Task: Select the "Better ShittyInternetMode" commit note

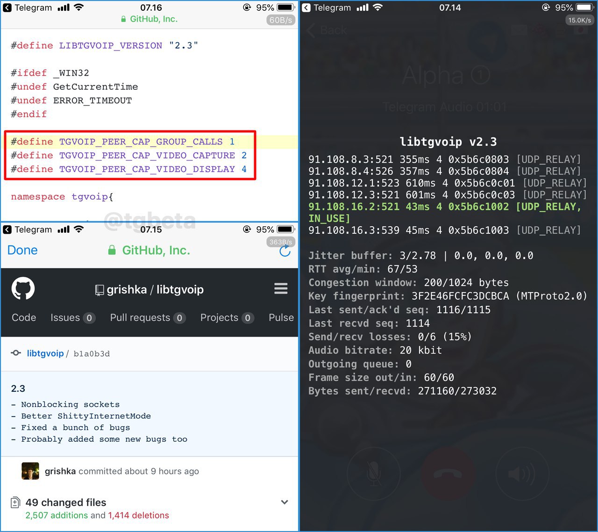Action: coord(81,416)
